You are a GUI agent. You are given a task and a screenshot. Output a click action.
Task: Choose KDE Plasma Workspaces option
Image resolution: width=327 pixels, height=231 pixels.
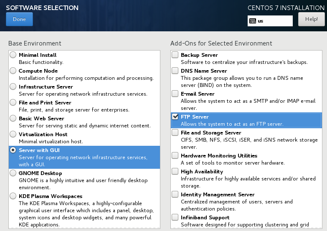13,196
